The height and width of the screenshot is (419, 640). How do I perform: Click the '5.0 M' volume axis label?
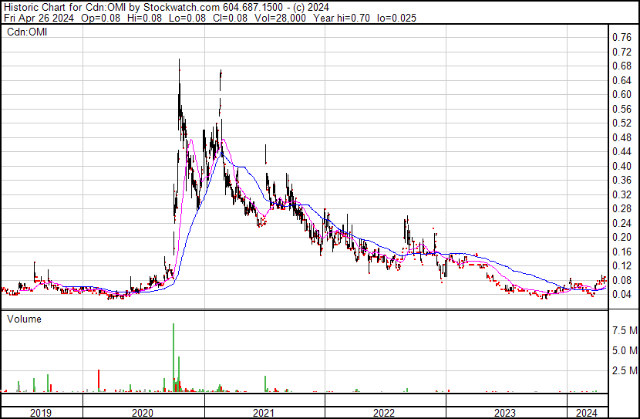[625, 350]
